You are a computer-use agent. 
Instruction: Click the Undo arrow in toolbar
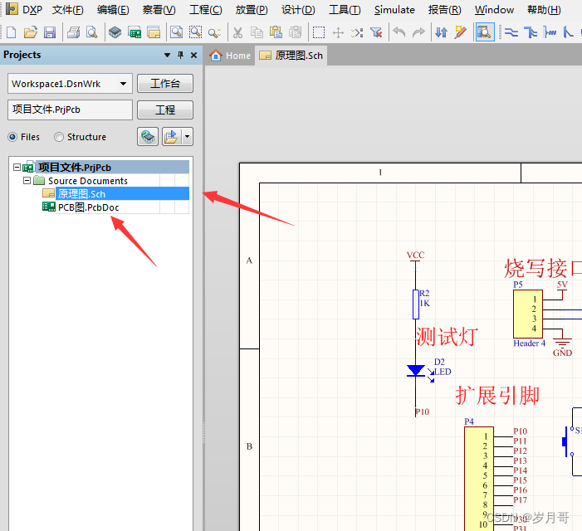pyautogui.click(x=399, y=32)
